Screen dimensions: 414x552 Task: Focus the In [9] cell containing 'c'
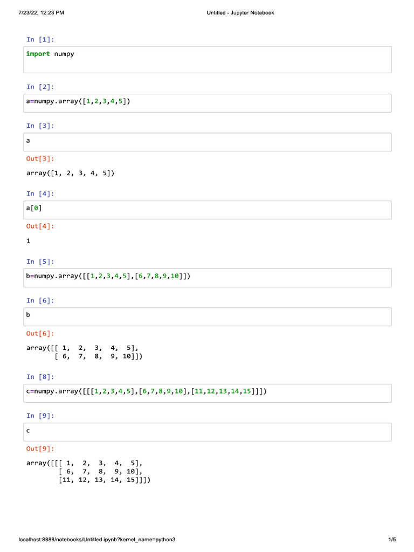coord(207,432)
